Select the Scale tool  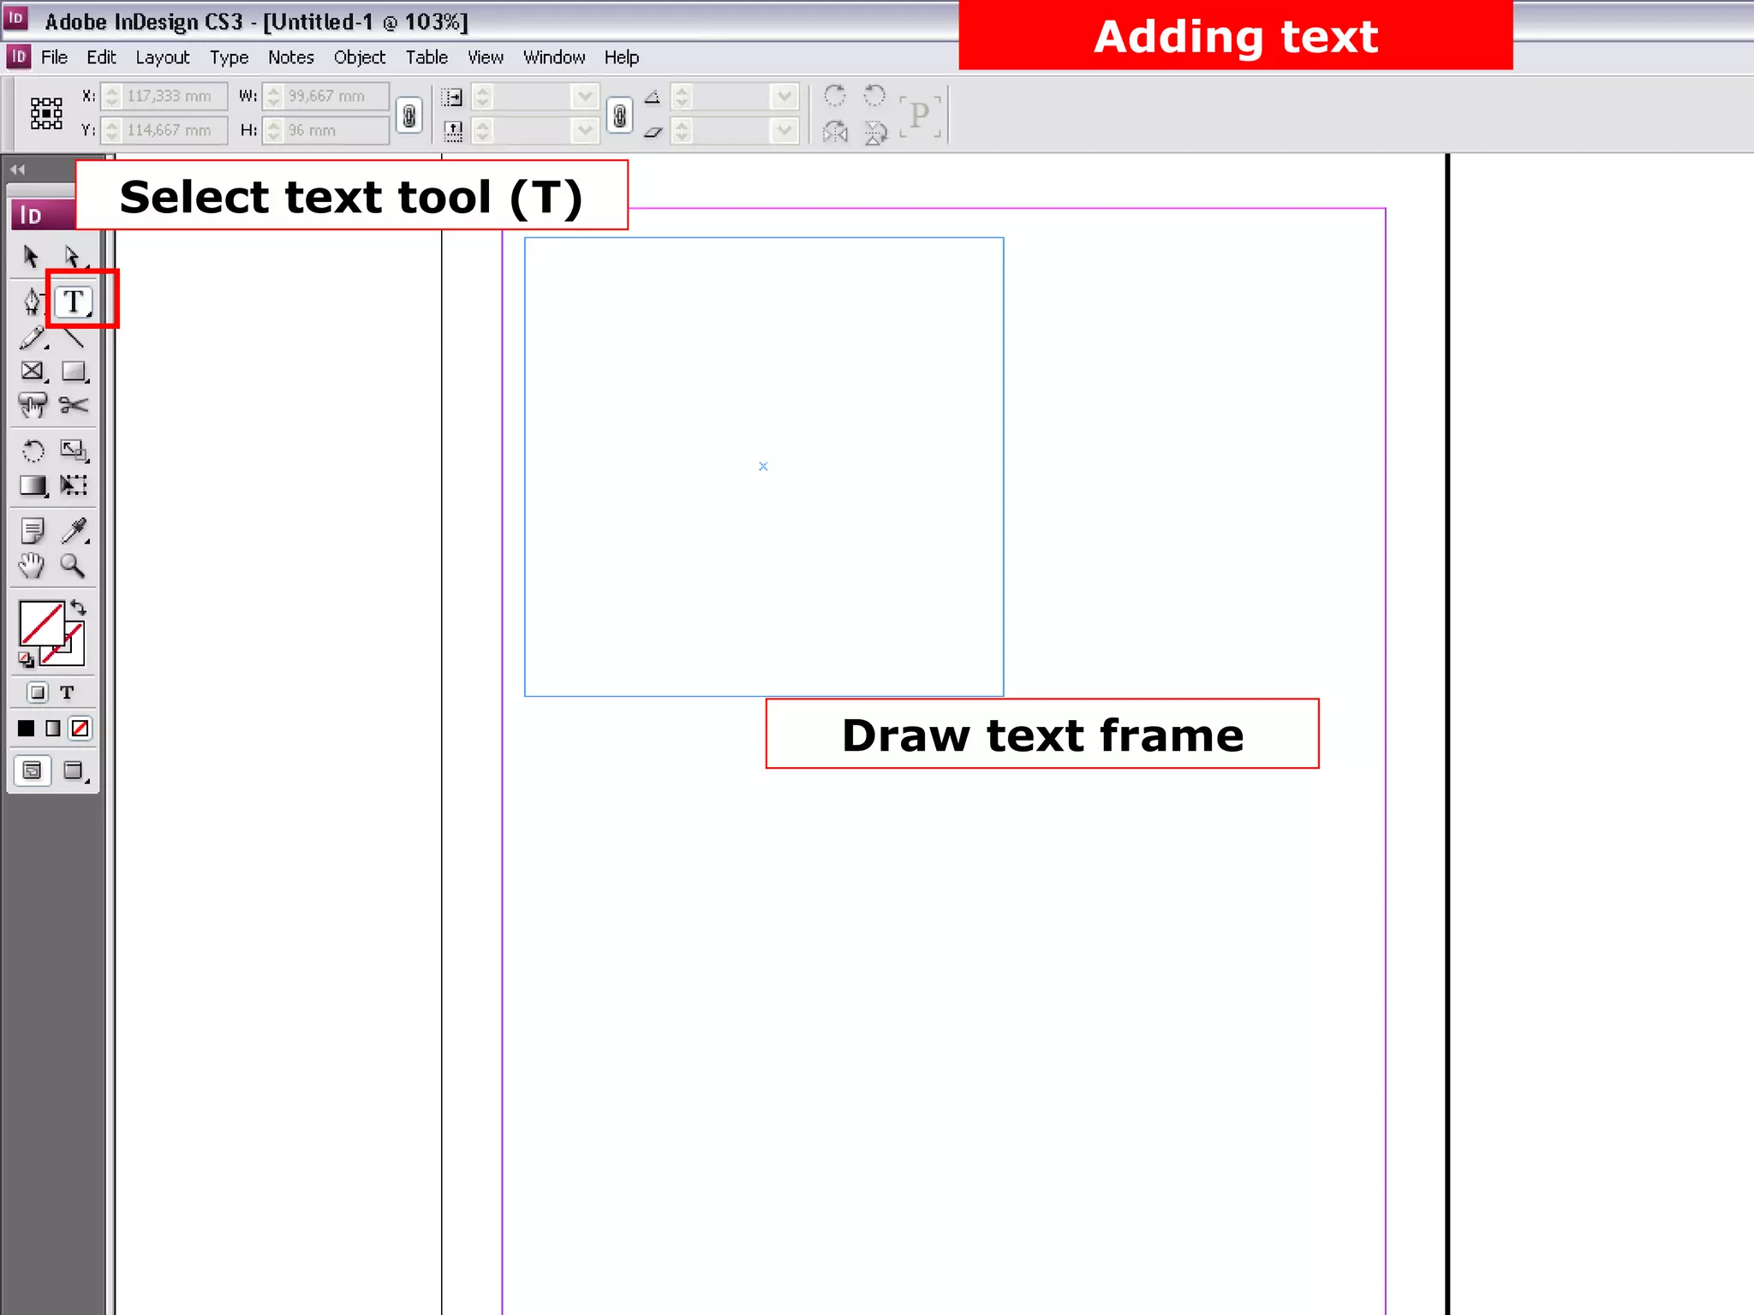point(74,450)
